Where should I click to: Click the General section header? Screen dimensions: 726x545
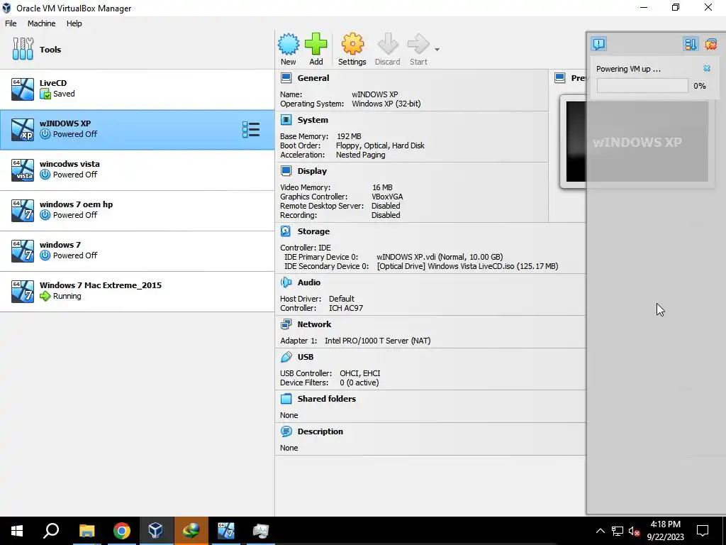click(x=313, y=78)
